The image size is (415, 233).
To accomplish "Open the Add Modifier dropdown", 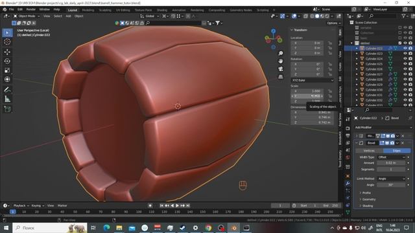I will coord(383,128).
